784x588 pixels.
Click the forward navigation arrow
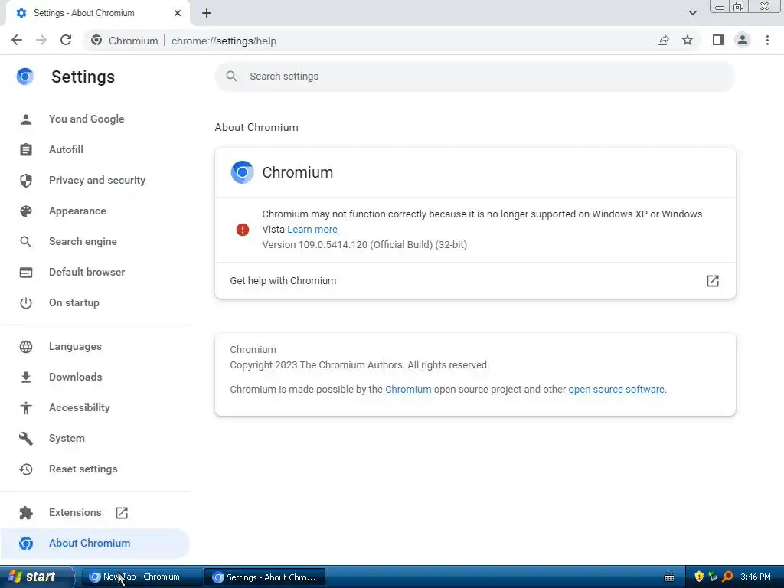pos(41,41)
